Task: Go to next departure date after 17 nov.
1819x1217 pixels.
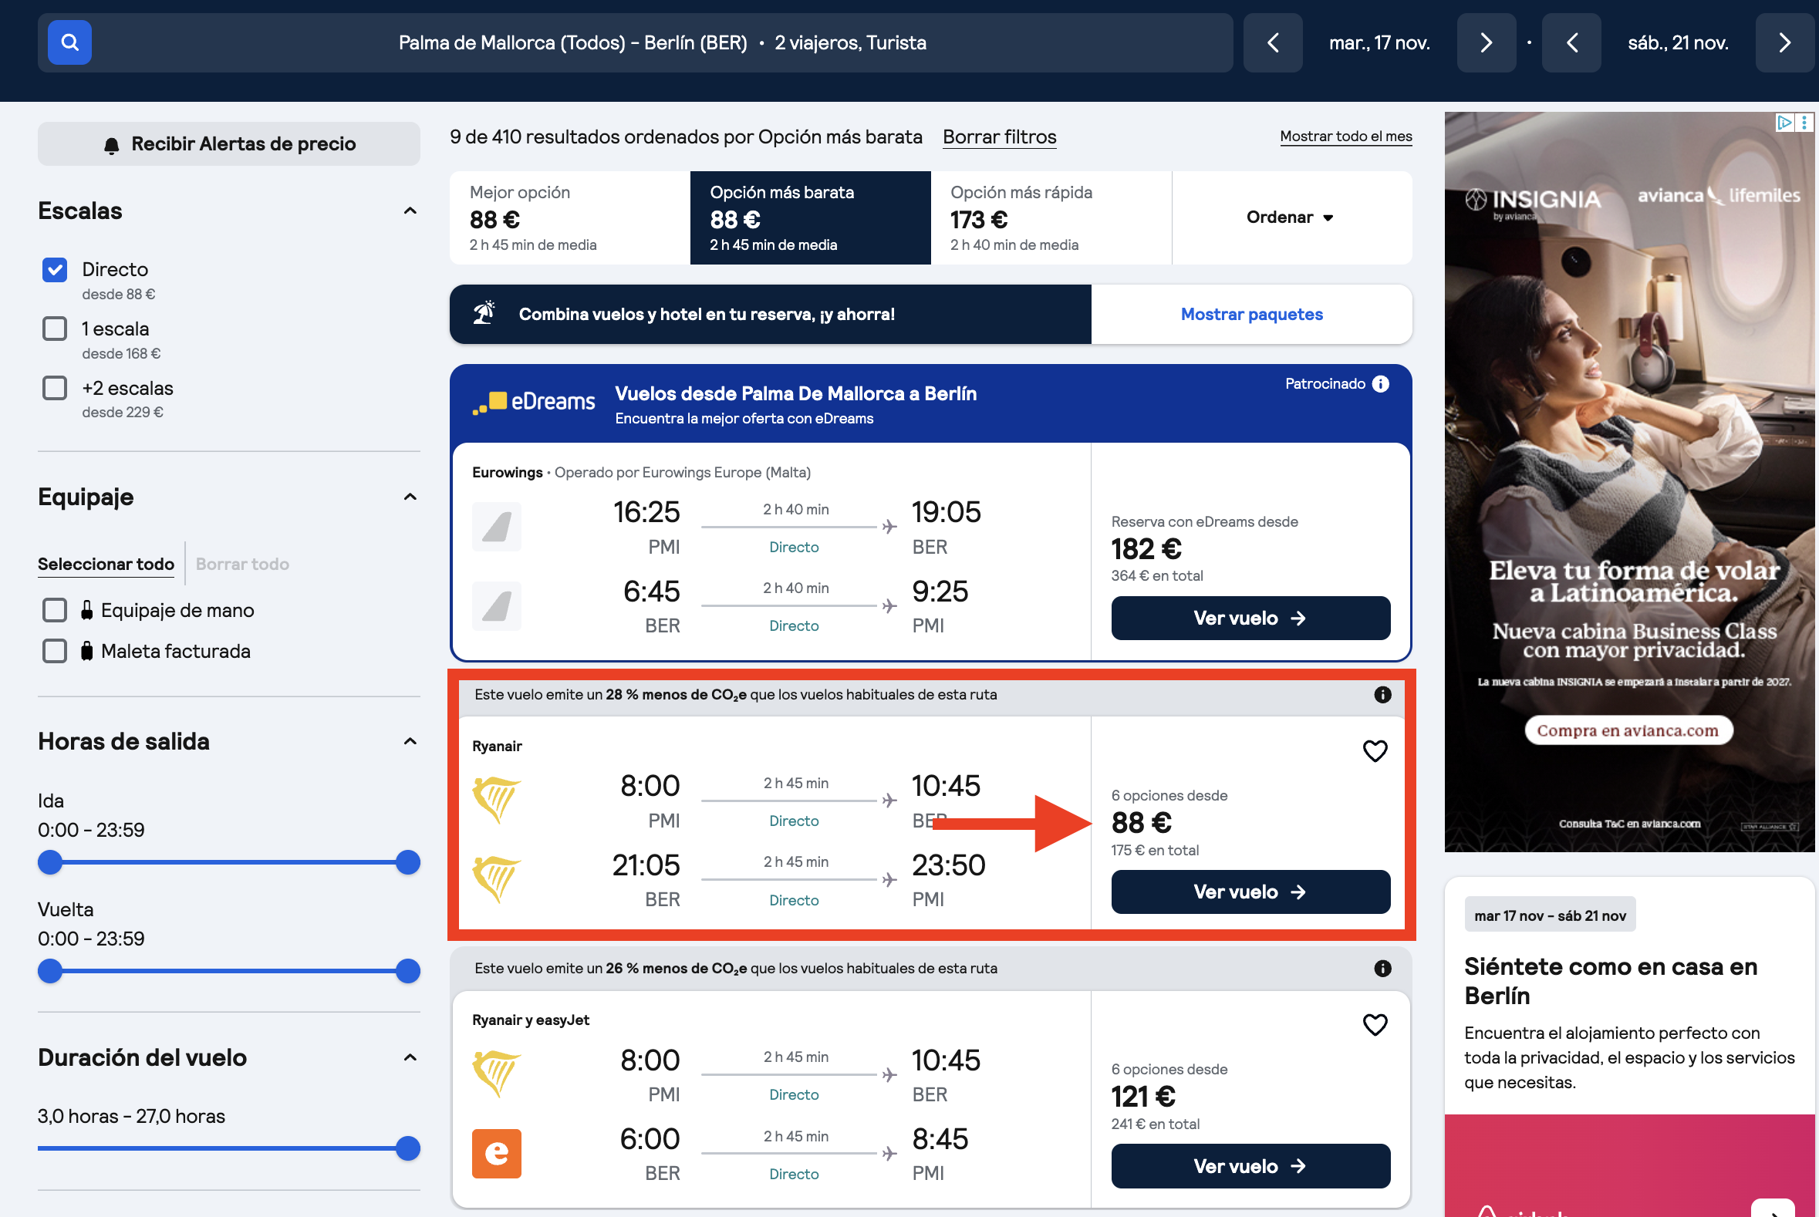Action: coord(1486,42)
